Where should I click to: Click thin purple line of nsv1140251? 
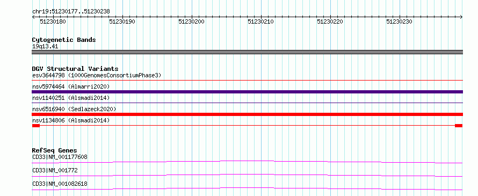(247, 103)
